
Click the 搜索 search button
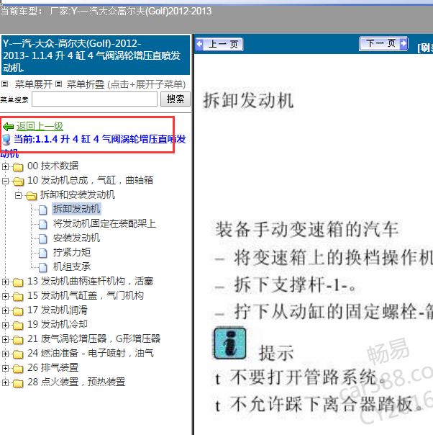176,99
